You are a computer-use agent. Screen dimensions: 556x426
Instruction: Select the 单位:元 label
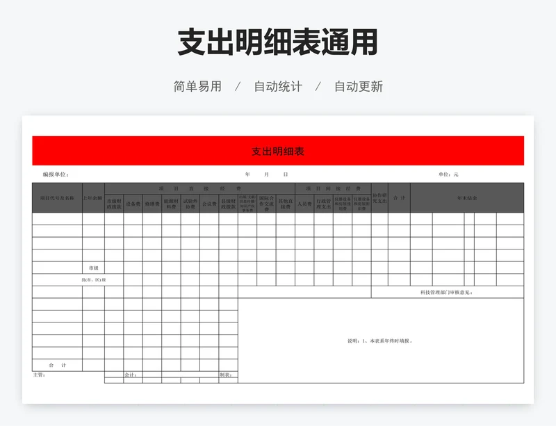[448, 174]
